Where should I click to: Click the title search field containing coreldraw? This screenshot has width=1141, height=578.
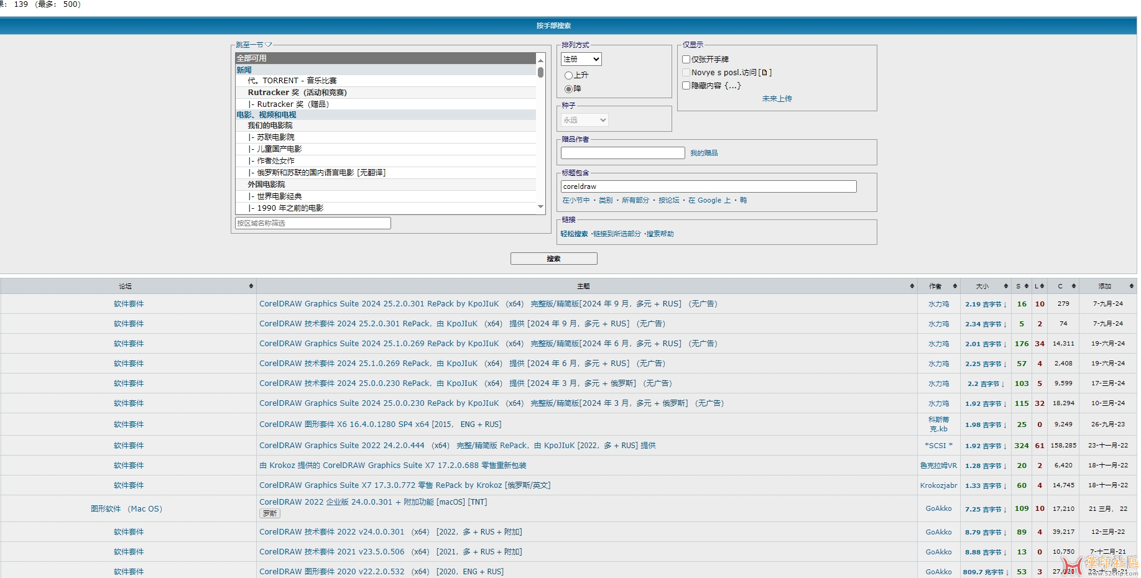708,186
